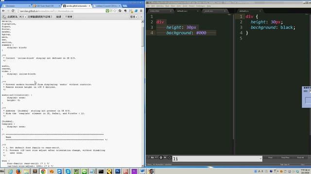Close the right pane default.css tab
The width and height of the screenshot is (311, 174).
click(260, 11)
